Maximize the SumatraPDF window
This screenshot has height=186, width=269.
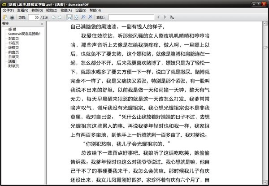(259, 4)
